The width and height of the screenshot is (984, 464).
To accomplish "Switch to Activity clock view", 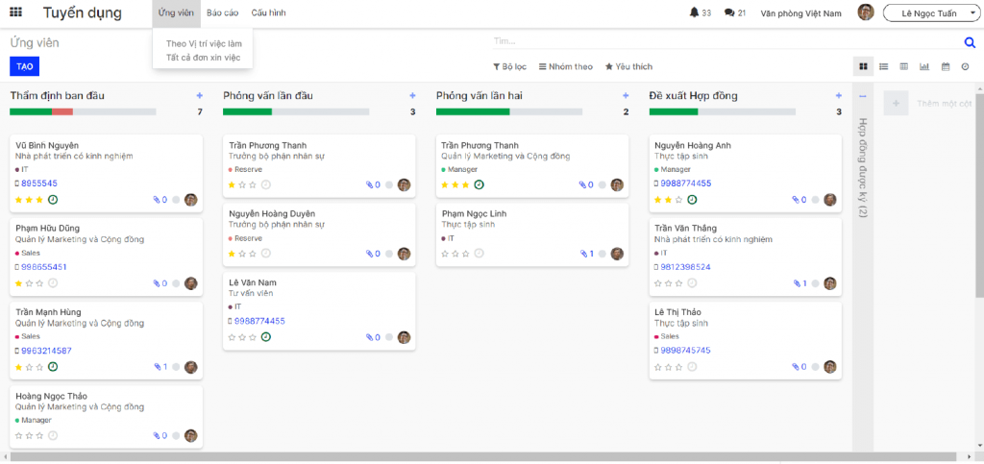I will pos(965,66).
